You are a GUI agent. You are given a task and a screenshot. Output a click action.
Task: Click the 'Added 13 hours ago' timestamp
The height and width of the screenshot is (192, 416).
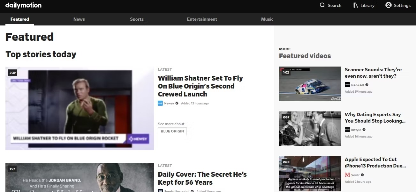pyautogui.click(x=195, y=103)
